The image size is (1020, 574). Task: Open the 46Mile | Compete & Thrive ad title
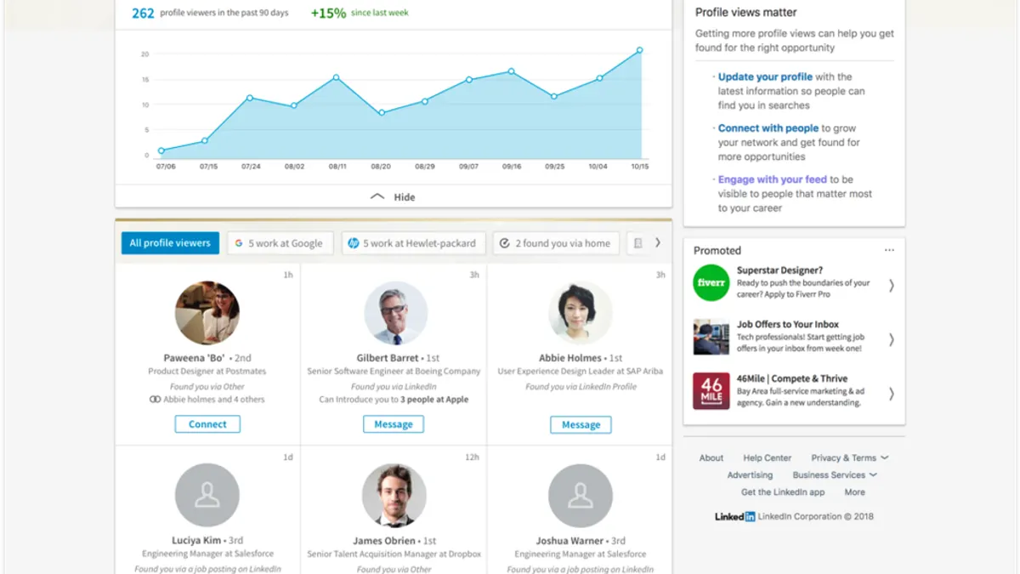(792, 378)
